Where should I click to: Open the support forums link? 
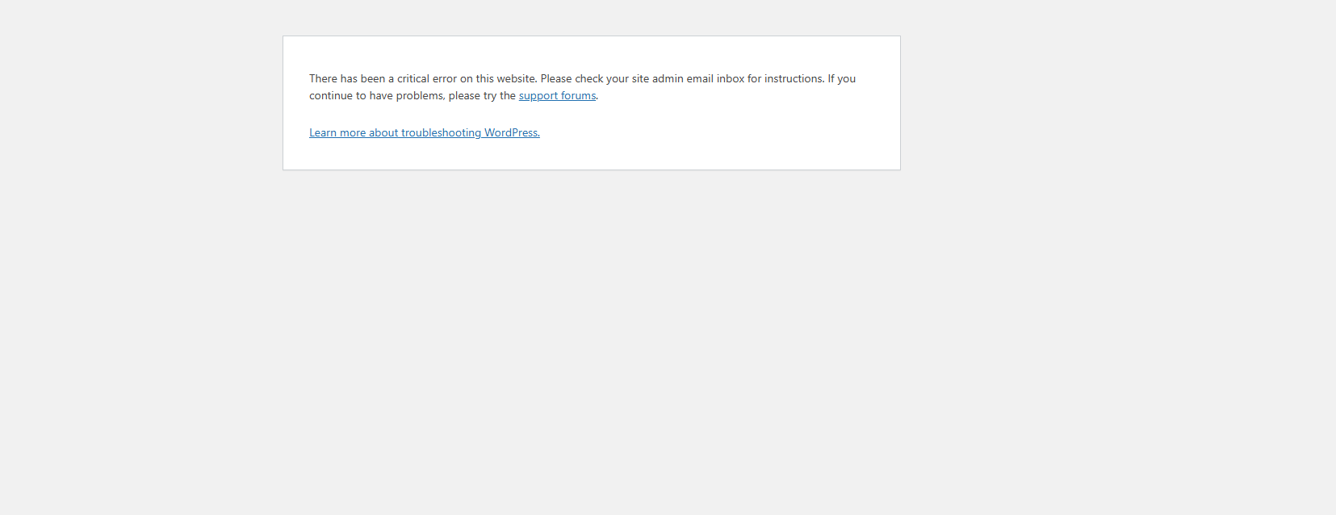[557, 96]
